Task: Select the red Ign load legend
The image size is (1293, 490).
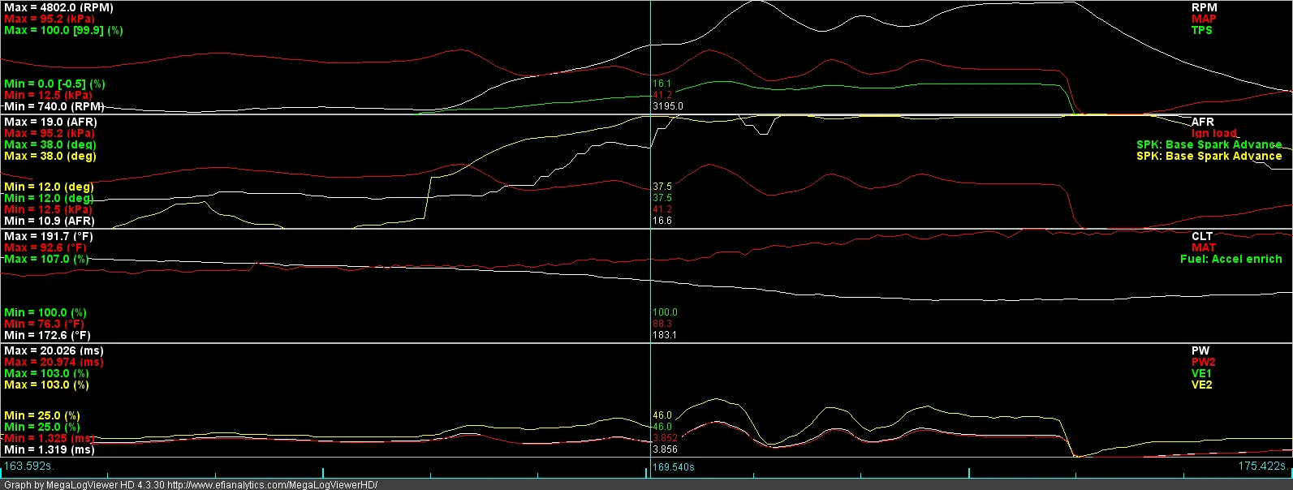Action: pyautogui.click(x=1214, y=133)
